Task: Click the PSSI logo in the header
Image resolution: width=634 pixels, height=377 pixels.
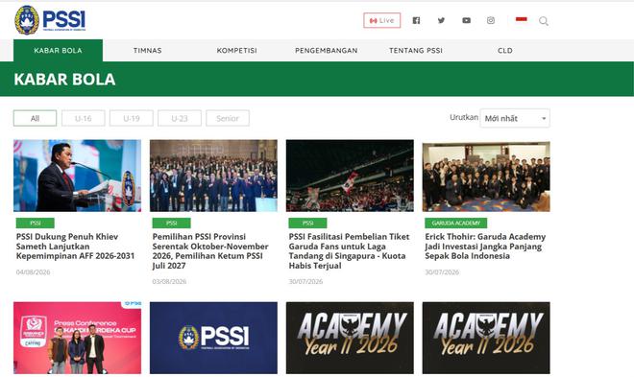Action: coord(50,20)
